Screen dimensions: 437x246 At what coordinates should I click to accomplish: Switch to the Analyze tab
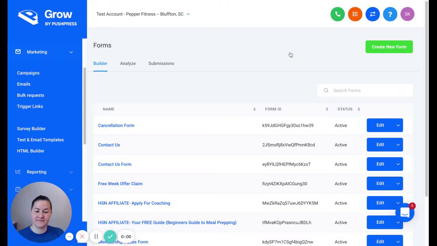coord(128,63)
